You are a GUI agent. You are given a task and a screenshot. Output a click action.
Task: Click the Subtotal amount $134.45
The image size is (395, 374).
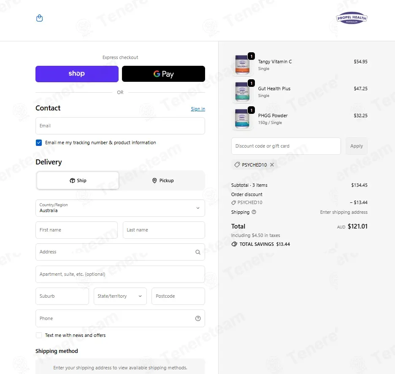(x=359, y=185)
